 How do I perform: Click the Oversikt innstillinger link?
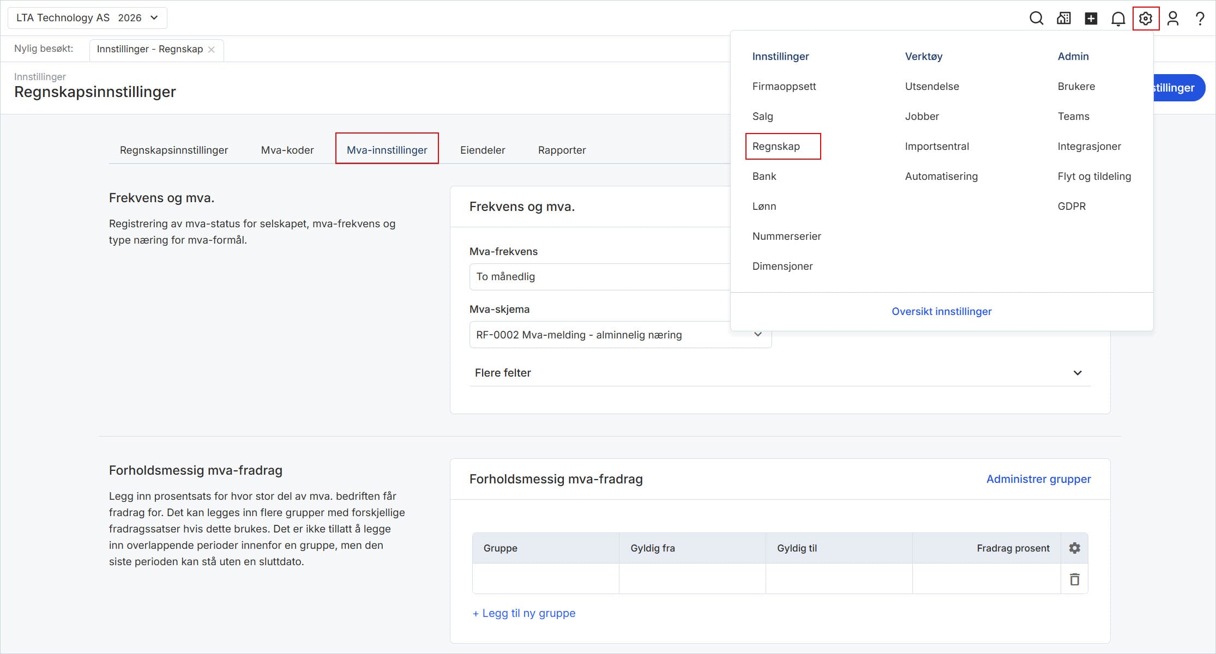[x=941, y=311]
